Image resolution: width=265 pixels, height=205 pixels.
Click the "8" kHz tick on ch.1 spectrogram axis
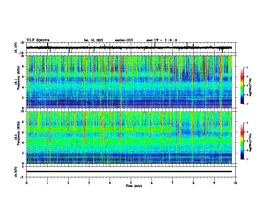(x=23, y=66)
